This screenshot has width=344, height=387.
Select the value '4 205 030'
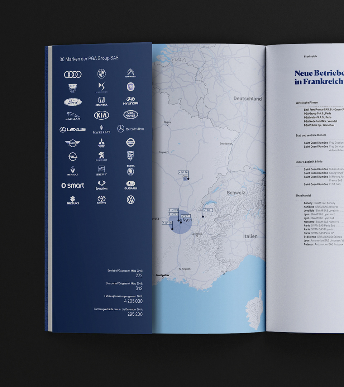[133, 301]
